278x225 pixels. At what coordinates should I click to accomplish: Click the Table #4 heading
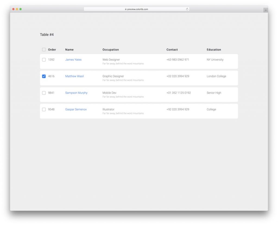tap(47, 34)
